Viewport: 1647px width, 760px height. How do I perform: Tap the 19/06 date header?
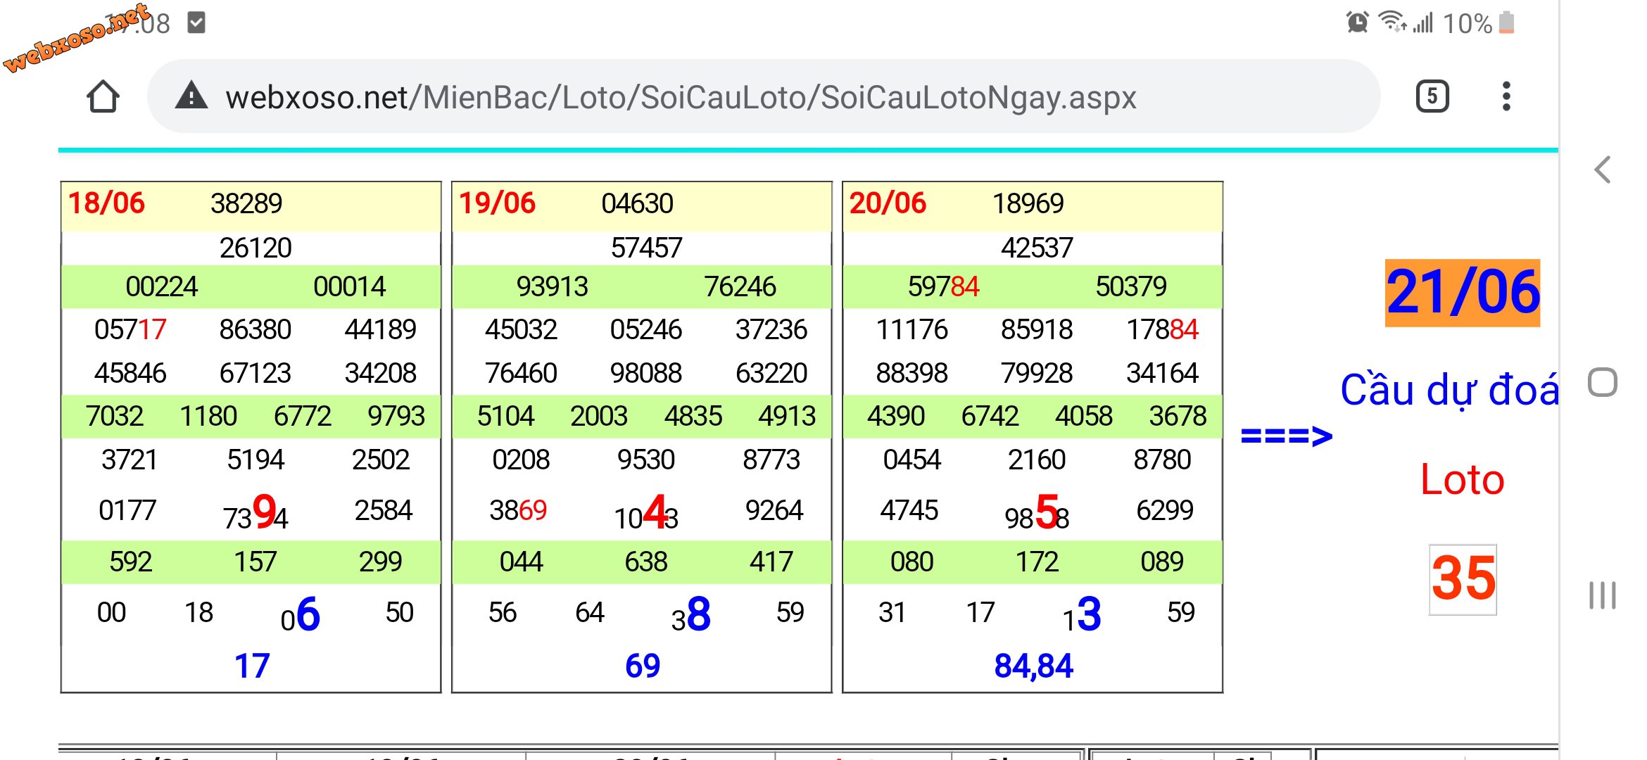click(x=497, y=203)
